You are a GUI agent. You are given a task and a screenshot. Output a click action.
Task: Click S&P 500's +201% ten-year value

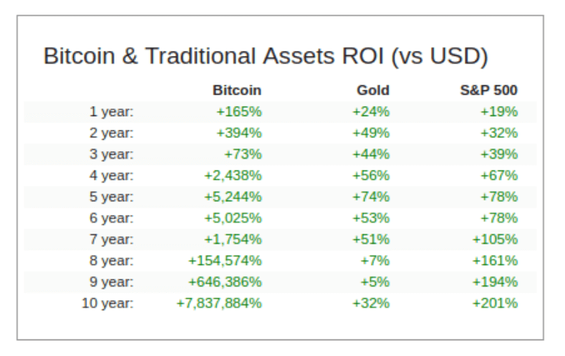pyautogui.click(x=495, y=303)
